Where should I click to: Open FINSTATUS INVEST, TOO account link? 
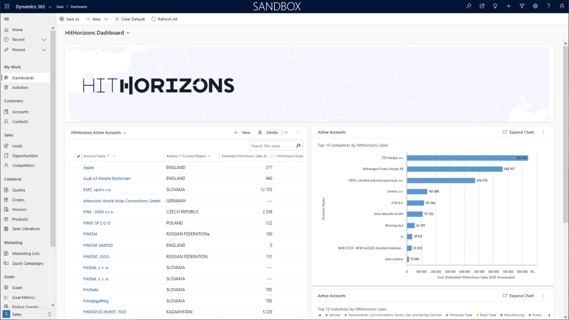click(104, 312)
